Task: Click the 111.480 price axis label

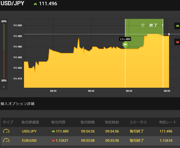Action: (18, 68)
